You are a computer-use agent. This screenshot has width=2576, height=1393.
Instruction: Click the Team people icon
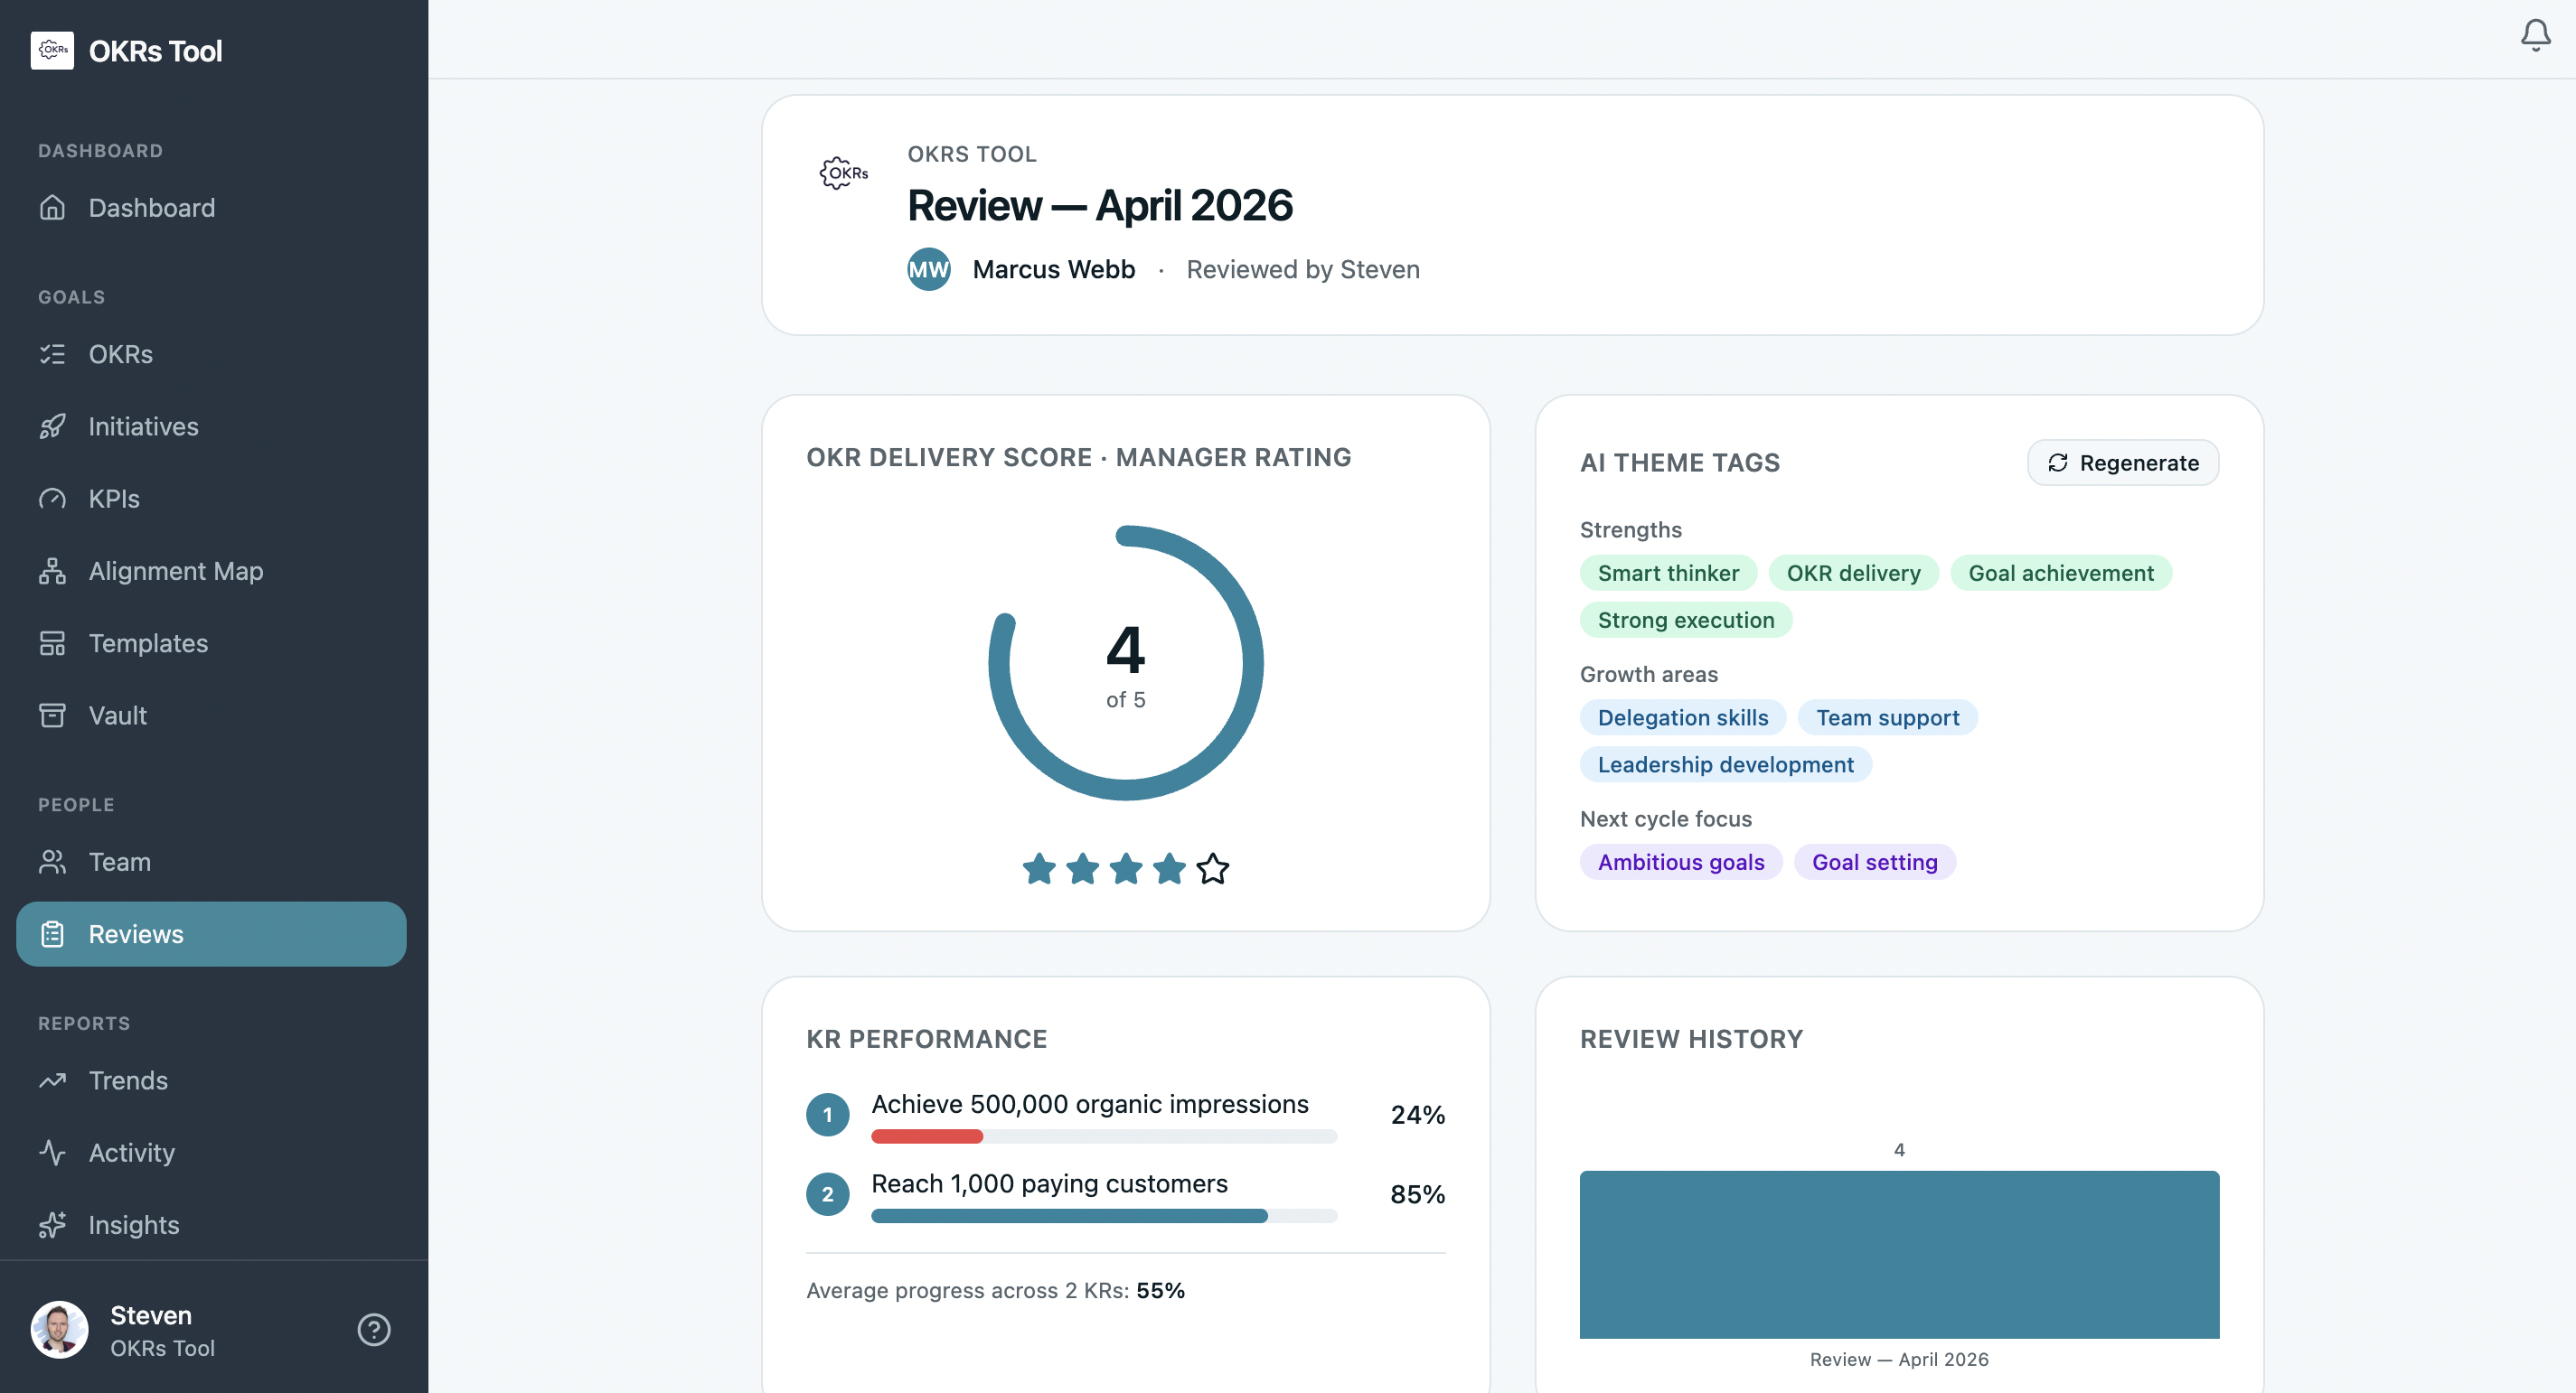pos(53,862)
